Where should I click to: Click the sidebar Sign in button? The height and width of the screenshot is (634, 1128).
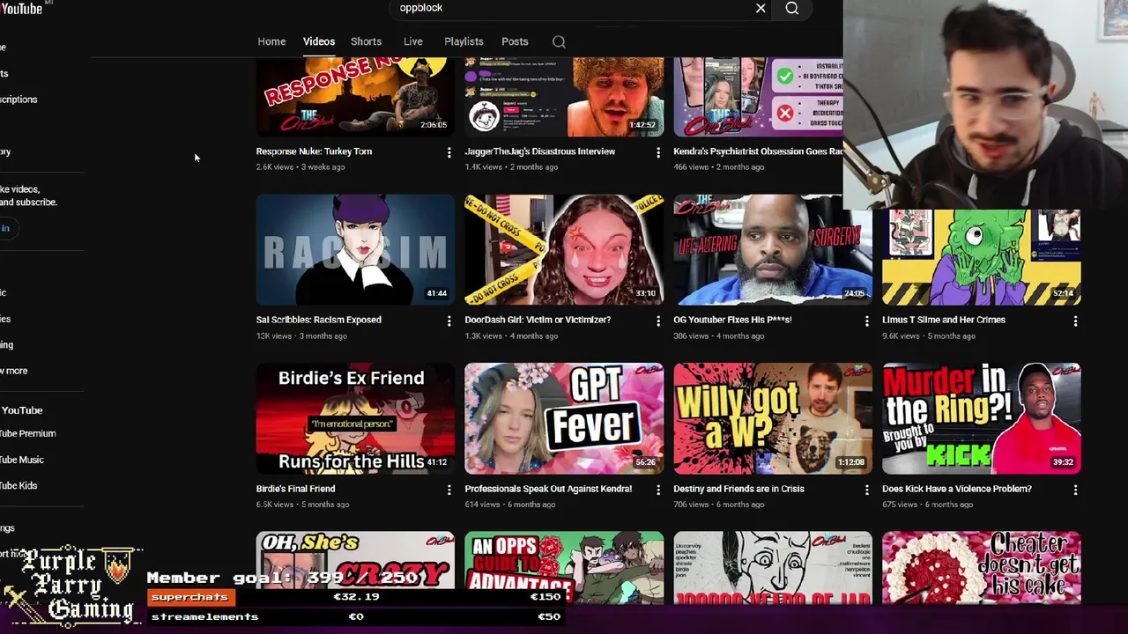pos(8,228)
